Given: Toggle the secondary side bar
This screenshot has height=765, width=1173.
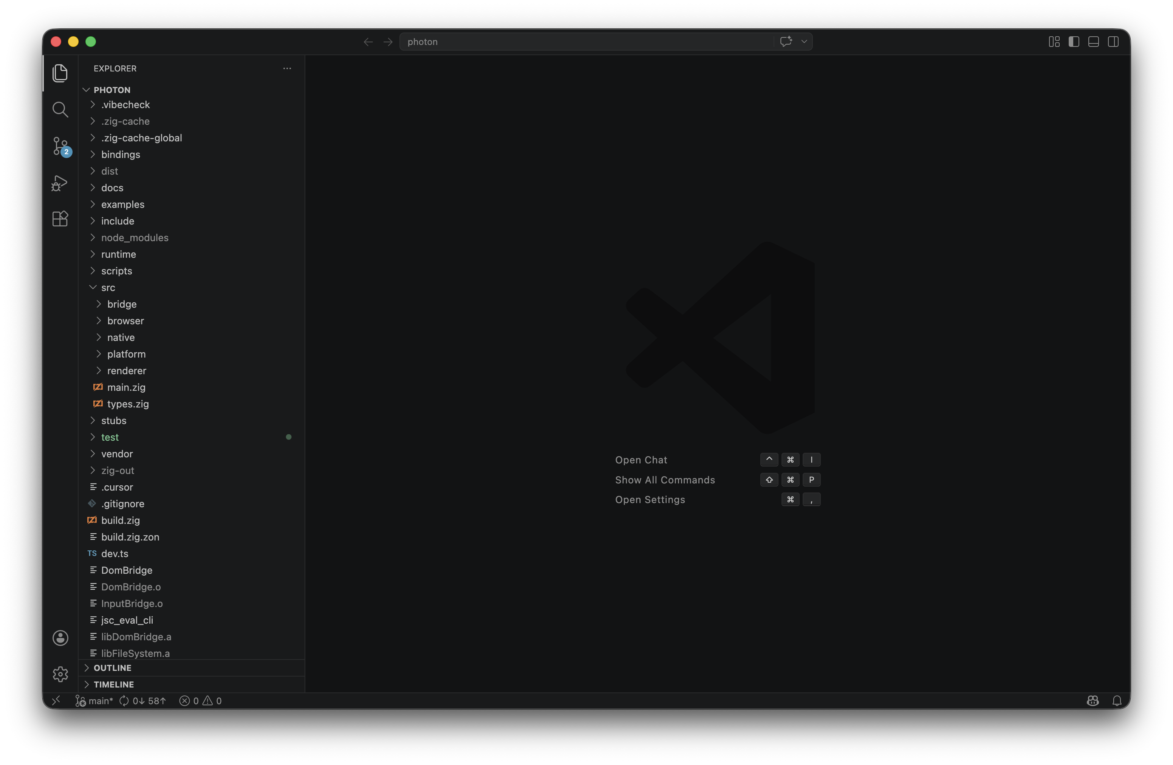Looking at the screenshot, I should pos(1114,42).
